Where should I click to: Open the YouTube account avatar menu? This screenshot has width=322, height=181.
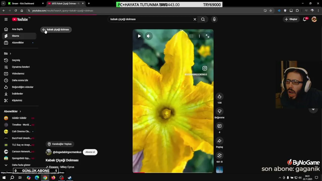click(x=314, y=19)
